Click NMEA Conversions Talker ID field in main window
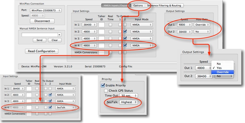This screenshot has width=245, height=123. point(101,52)
